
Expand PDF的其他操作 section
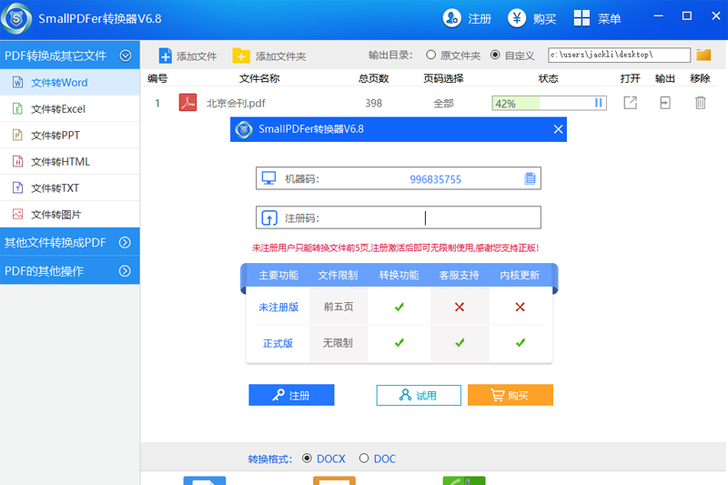[x=125, y=271]
